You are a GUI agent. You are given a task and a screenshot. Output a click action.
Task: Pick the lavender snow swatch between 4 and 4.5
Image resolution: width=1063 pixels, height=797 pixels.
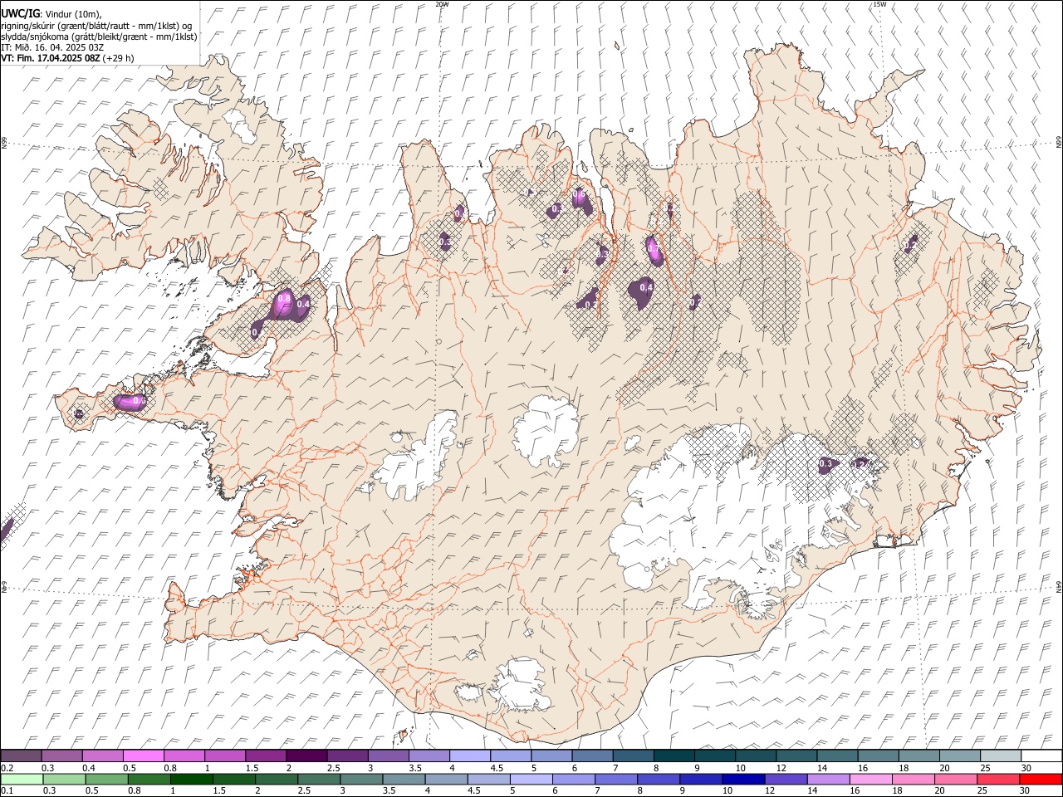pos(470,756)
